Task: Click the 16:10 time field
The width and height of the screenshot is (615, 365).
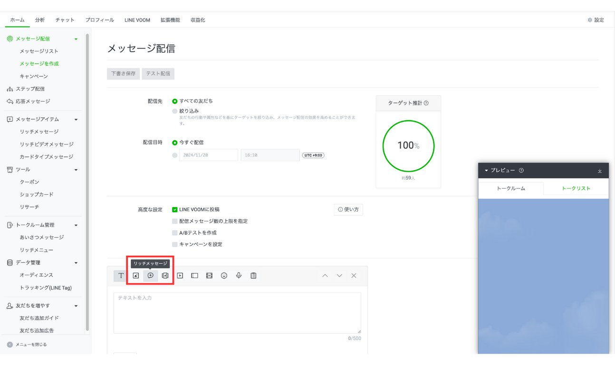Action: [x=270, y=155]
